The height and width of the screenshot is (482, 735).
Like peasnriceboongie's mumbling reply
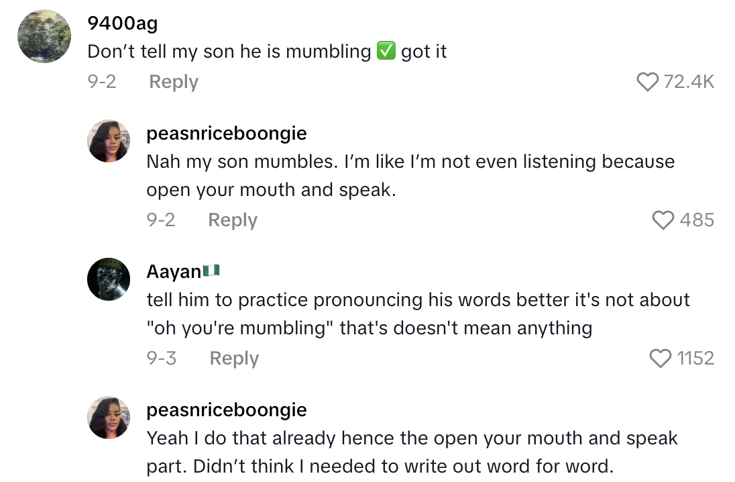coord(664,220)
